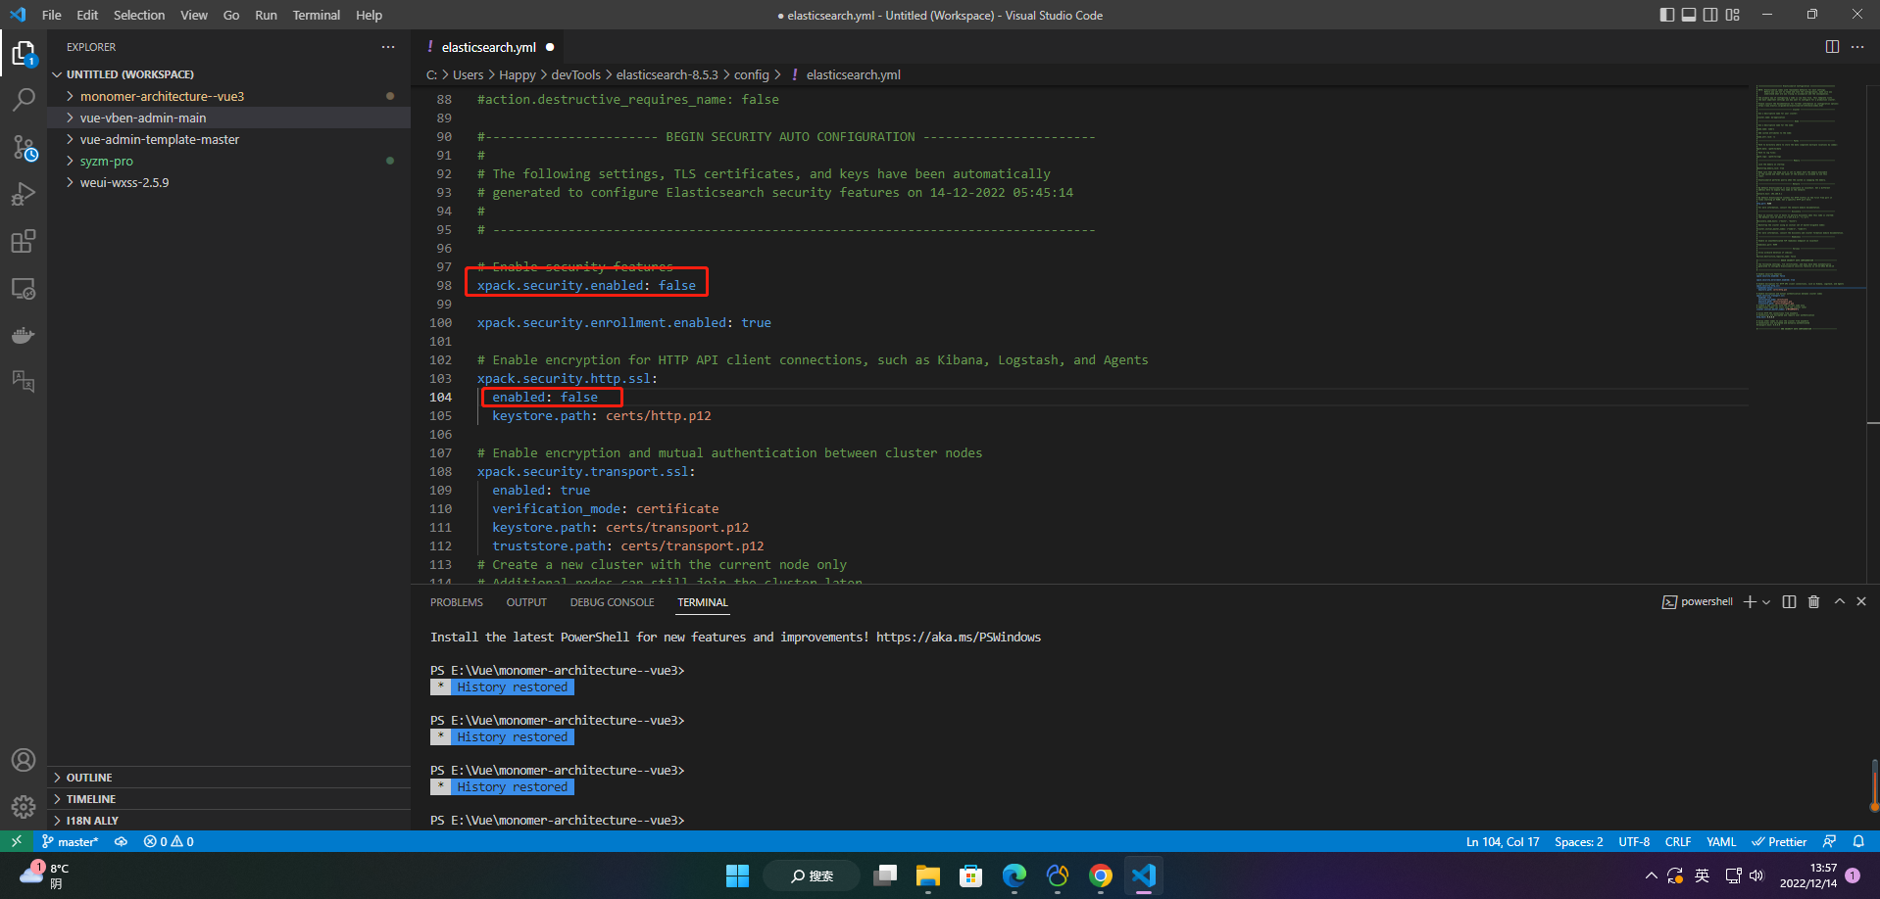Open the terminal launch profile dropdown arrow

point(1766,602)
